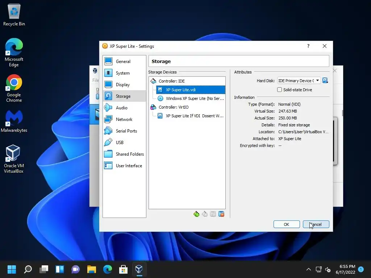Click the muted volume tray icon
371x278 pixels.
328,269
